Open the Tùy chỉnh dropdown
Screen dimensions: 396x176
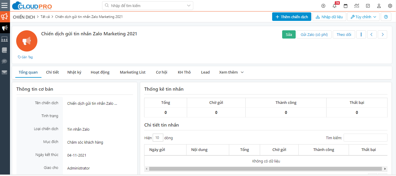tap(363, 17)
